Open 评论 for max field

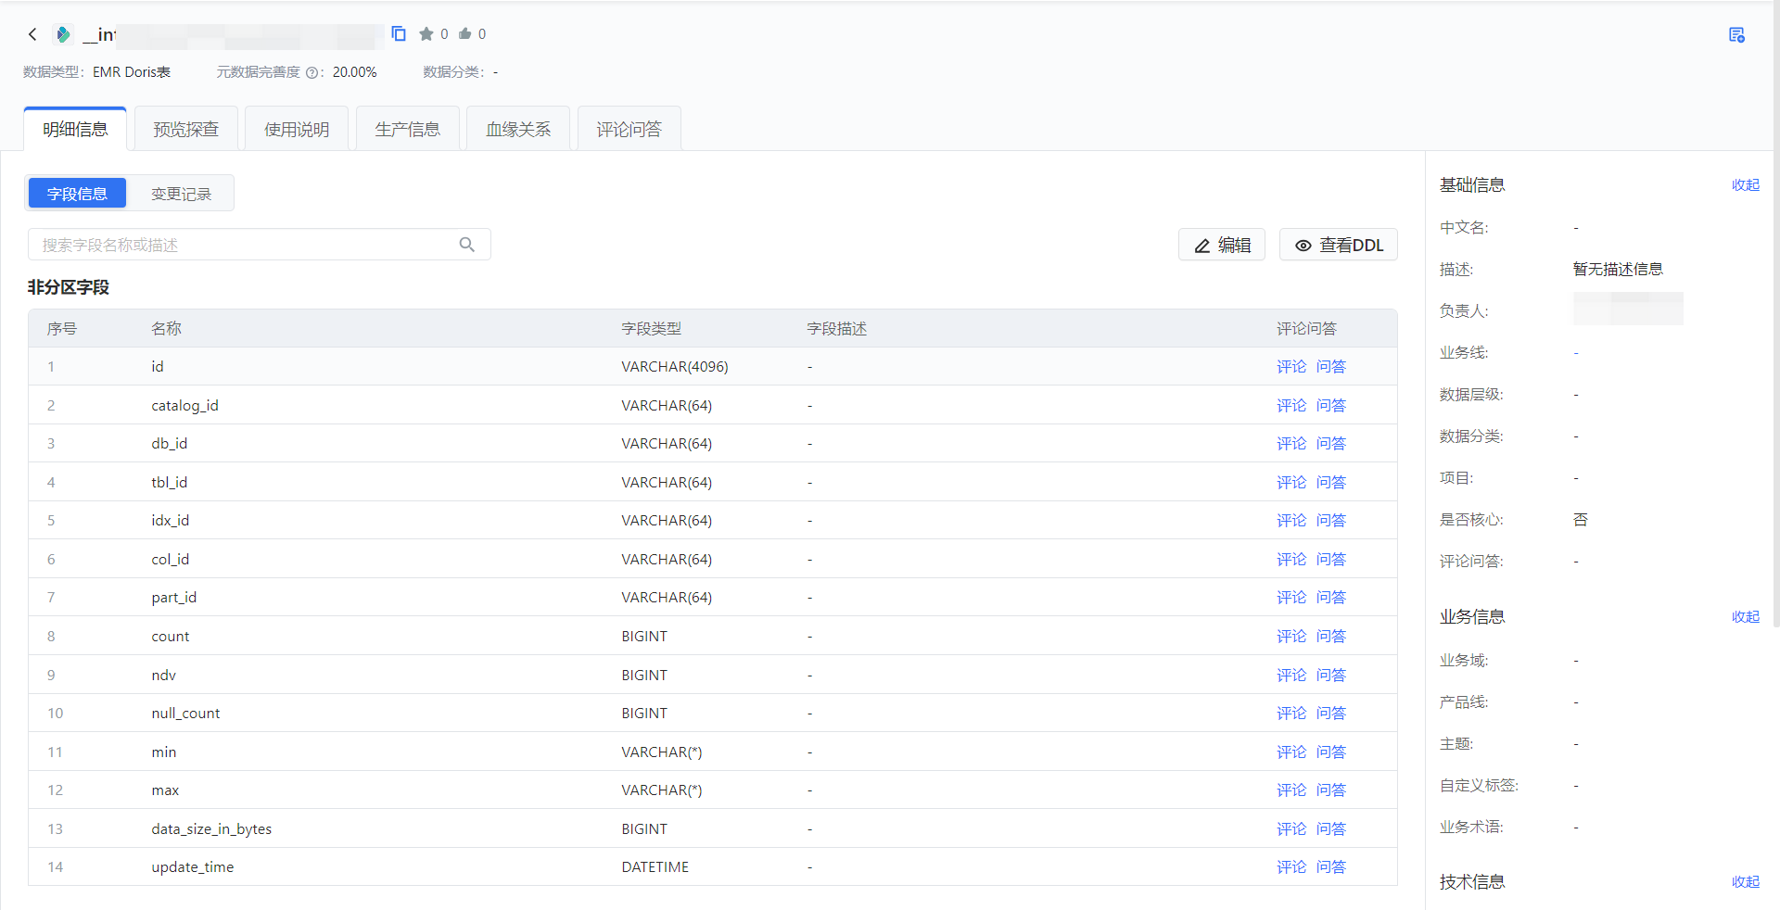[1291, 790]
